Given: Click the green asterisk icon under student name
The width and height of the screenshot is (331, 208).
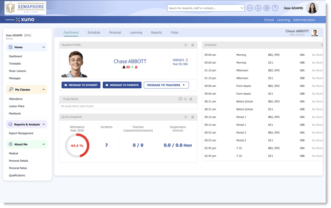Looking at the screenshot, I should click(132, 67).
